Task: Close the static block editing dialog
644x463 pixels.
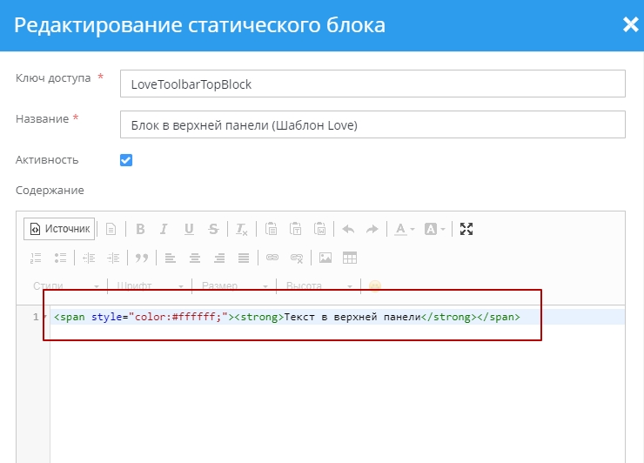Action: 630,24
